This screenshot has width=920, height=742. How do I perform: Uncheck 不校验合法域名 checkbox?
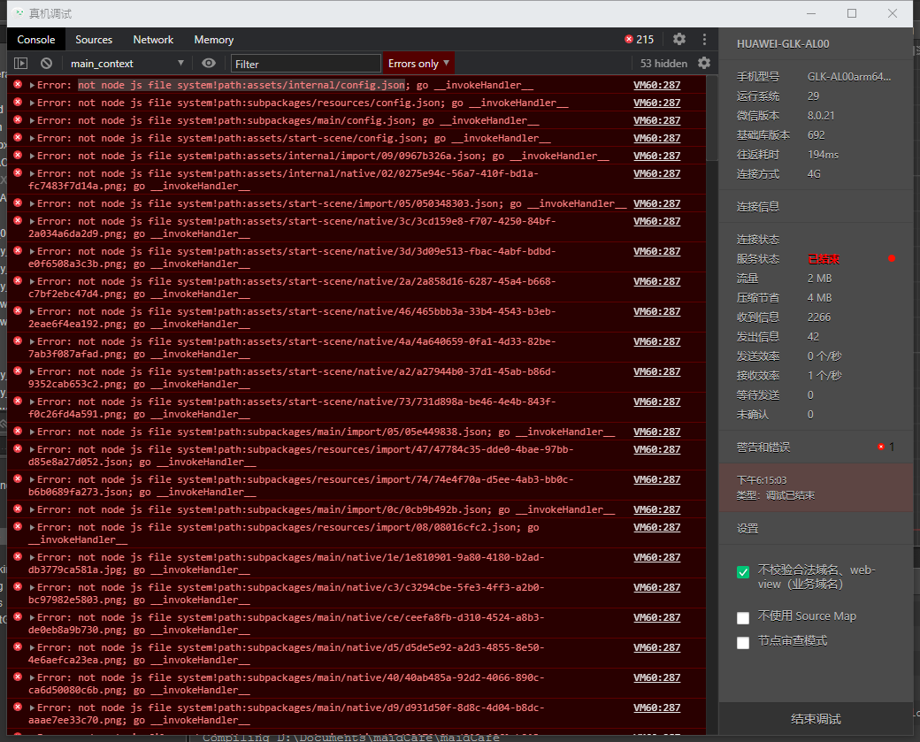coord(743,572)
